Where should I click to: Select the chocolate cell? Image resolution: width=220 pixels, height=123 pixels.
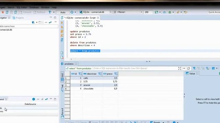[x=92, y=89]
